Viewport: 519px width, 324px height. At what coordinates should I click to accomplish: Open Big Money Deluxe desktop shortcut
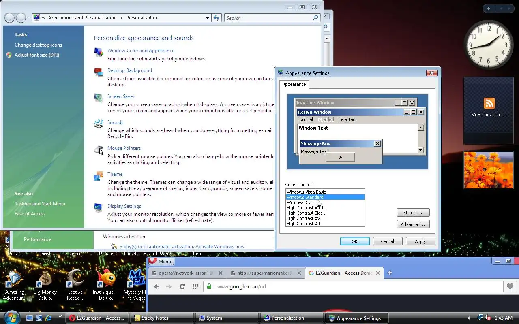tap(45, 286)
